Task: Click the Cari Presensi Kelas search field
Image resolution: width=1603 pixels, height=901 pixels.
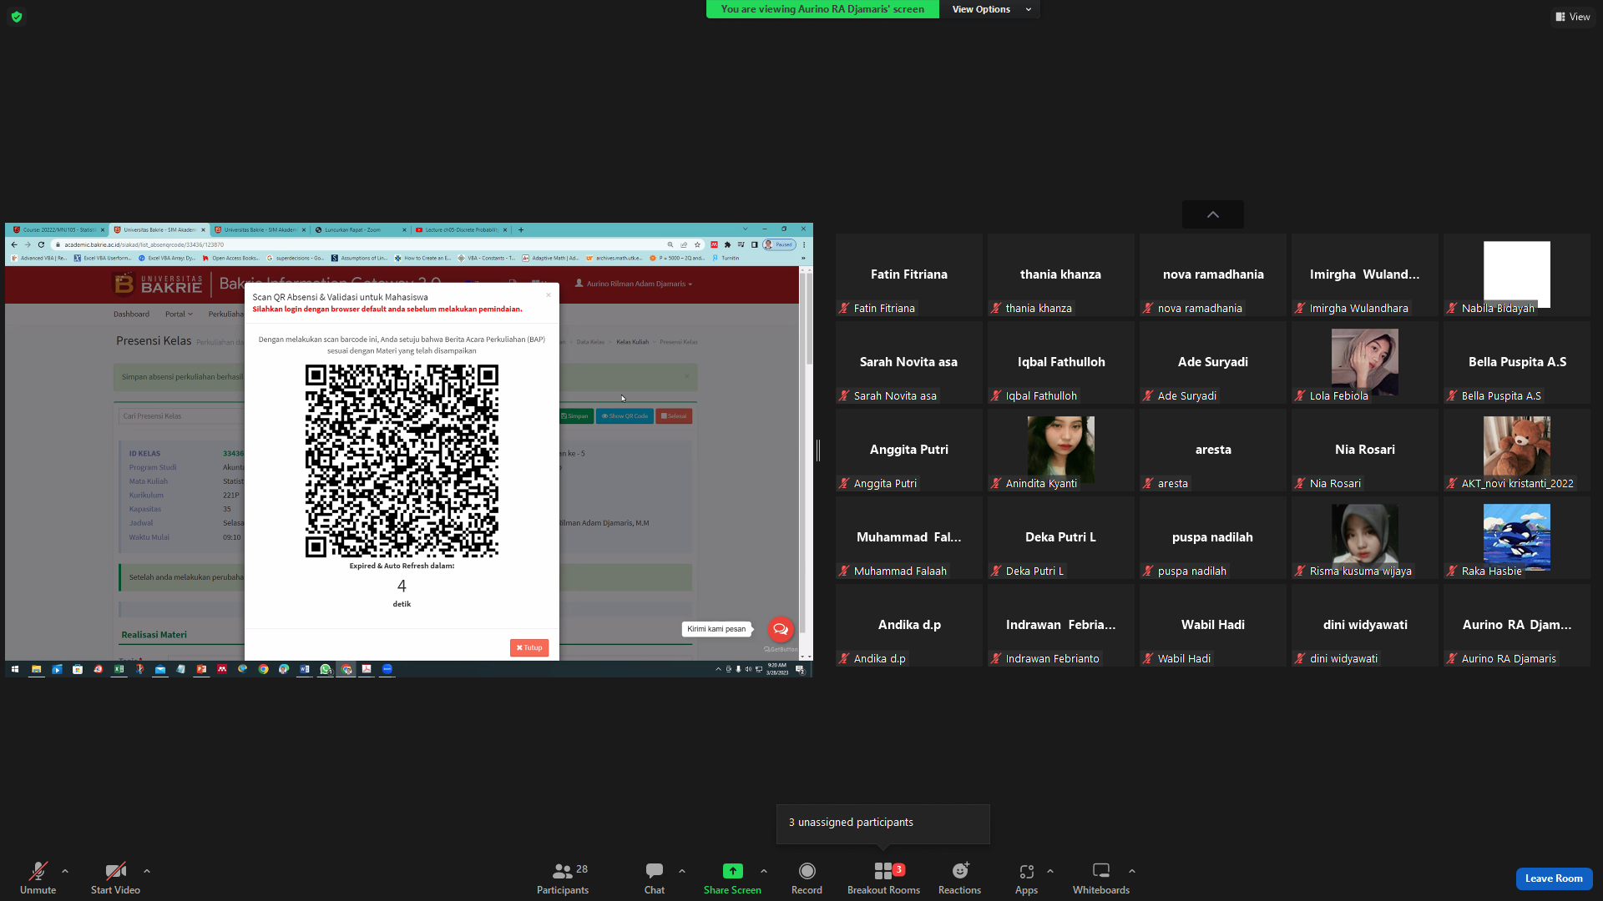Action: point(180,415)
